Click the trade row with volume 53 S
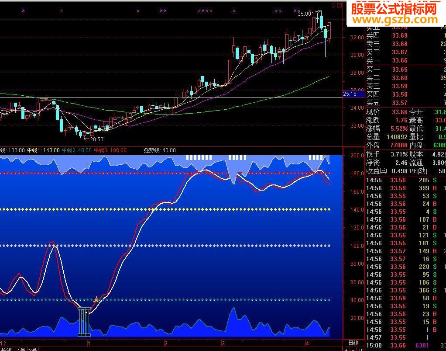Image resolution: width=446 pixels, height=351 pixels. point(405,196)
